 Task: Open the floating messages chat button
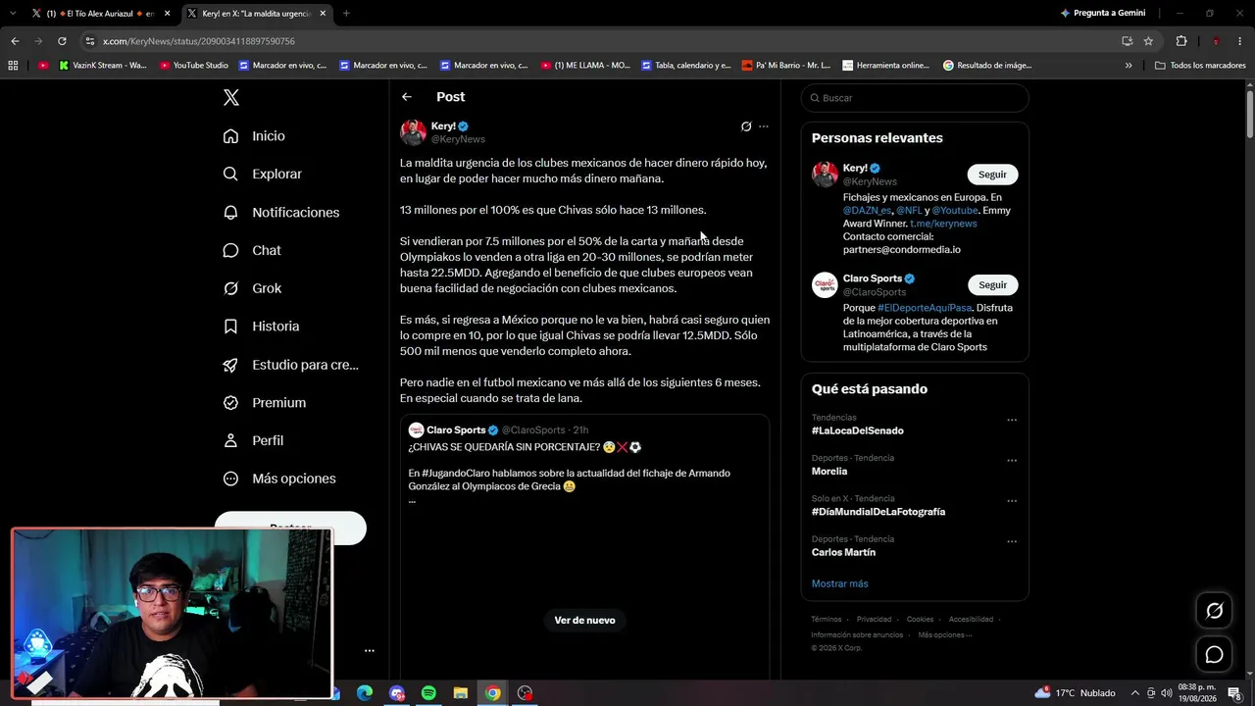tap(1214, 655)
